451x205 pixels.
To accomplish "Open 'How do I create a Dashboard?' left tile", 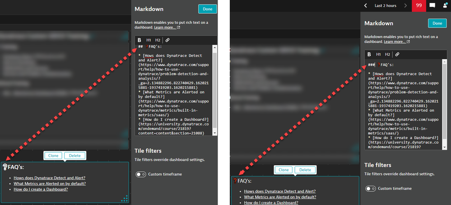I will [x=41, y=189].
